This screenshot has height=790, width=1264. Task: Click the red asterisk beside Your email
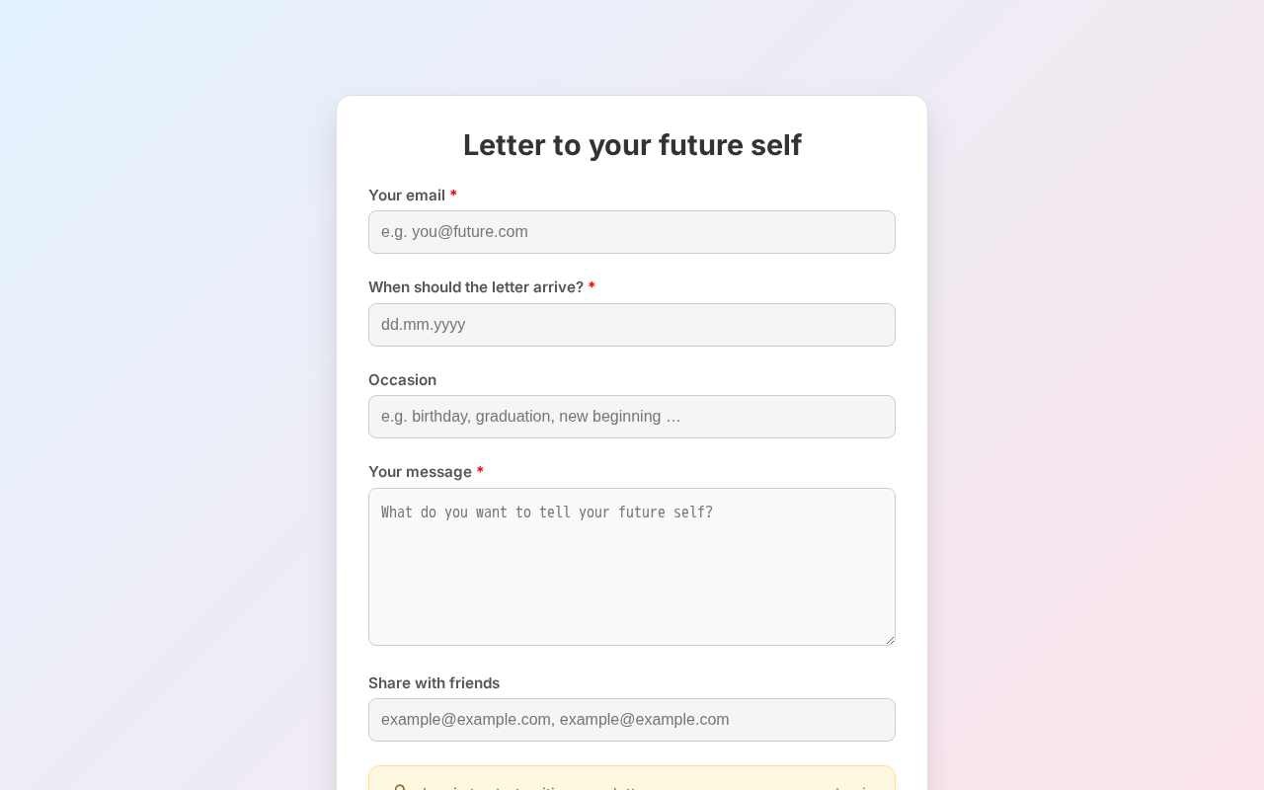(453, 196)
